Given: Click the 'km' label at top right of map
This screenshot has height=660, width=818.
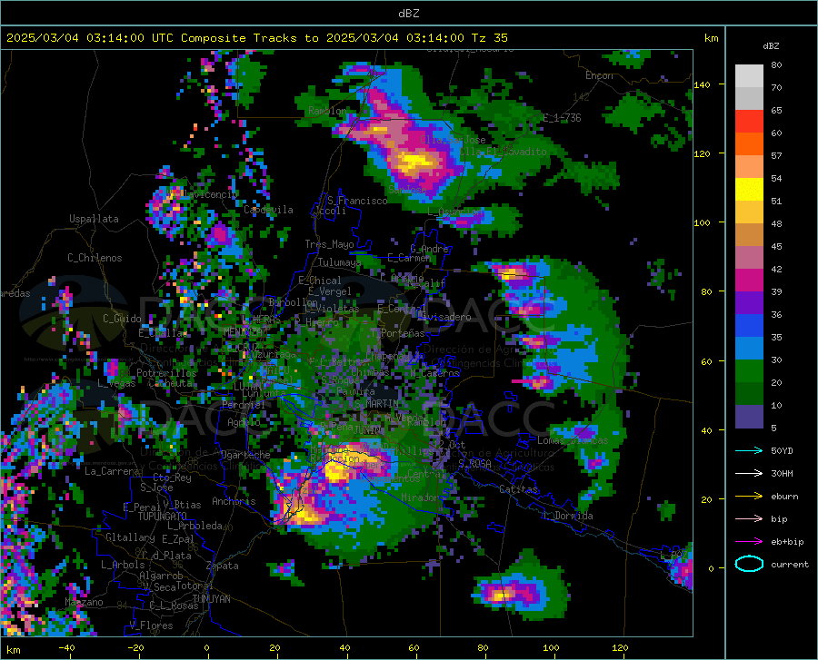Looking at the screenshot, I should [x=711, y=38].
